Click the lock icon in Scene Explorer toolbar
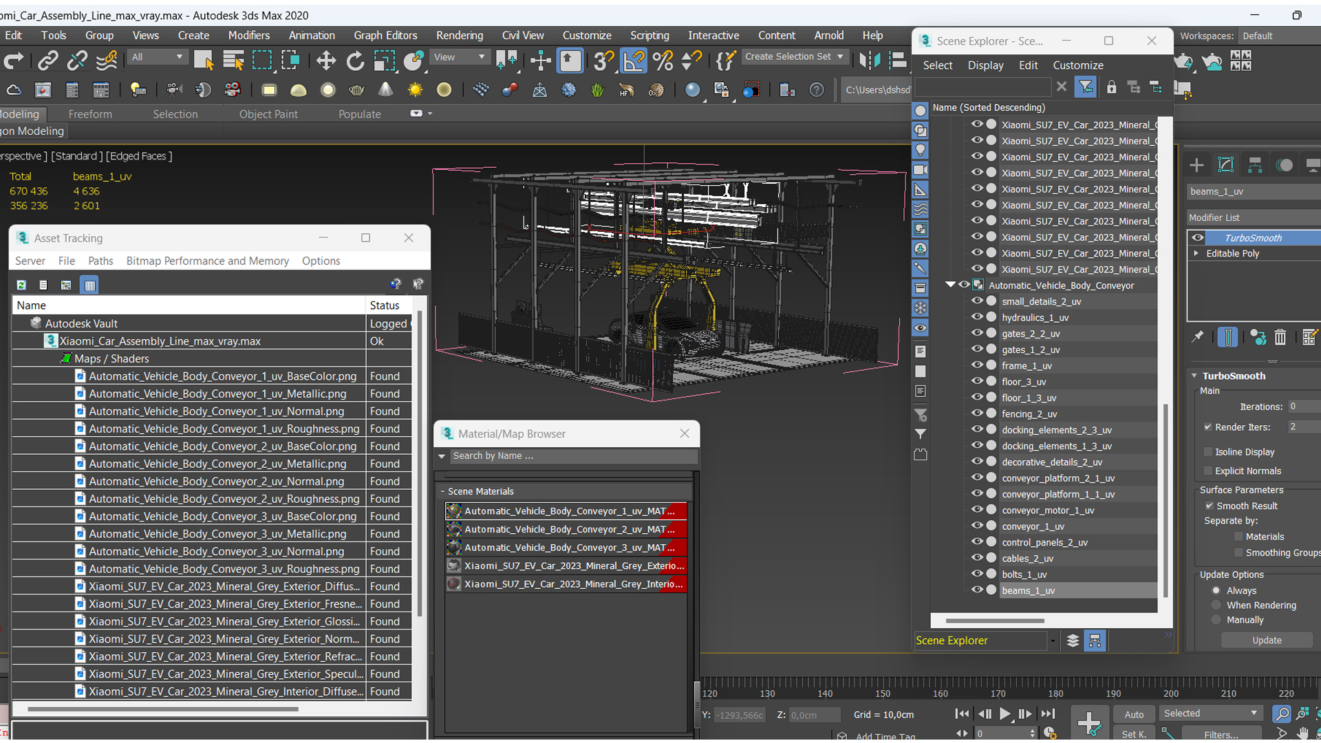 pyautogui.click(x=1111, y=87)
